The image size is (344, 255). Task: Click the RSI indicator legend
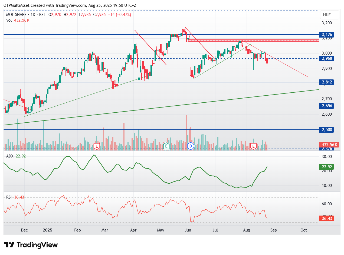[15, 197]
